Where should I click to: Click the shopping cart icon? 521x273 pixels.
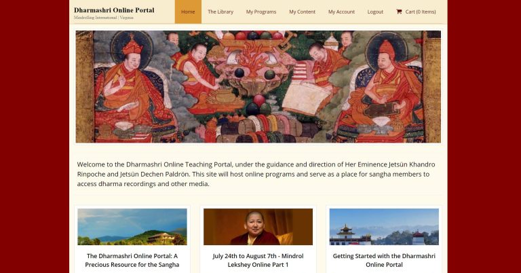[x=399, y=12]
